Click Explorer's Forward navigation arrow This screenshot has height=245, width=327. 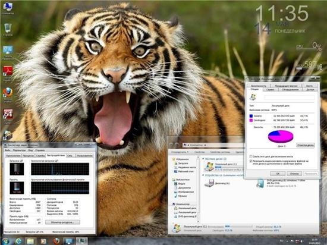coord(177,145)
